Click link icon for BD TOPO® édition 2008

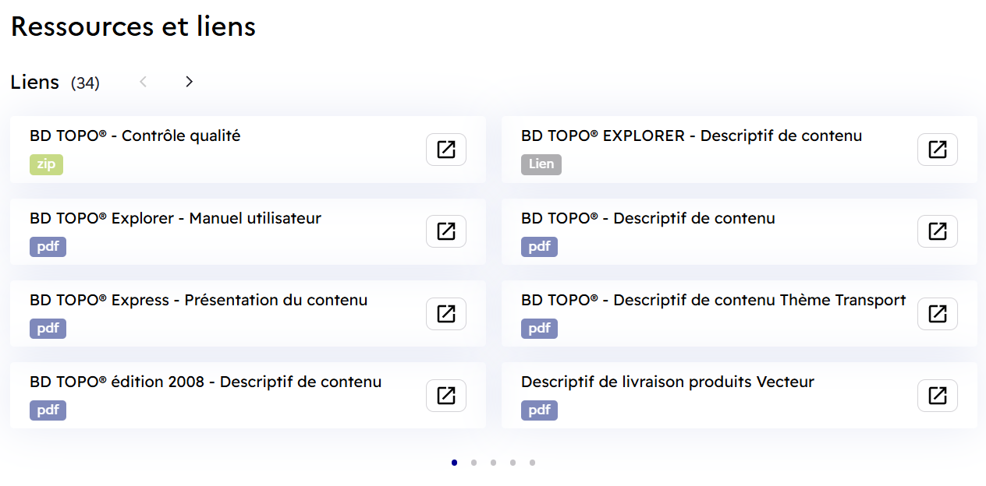point(445,396)
